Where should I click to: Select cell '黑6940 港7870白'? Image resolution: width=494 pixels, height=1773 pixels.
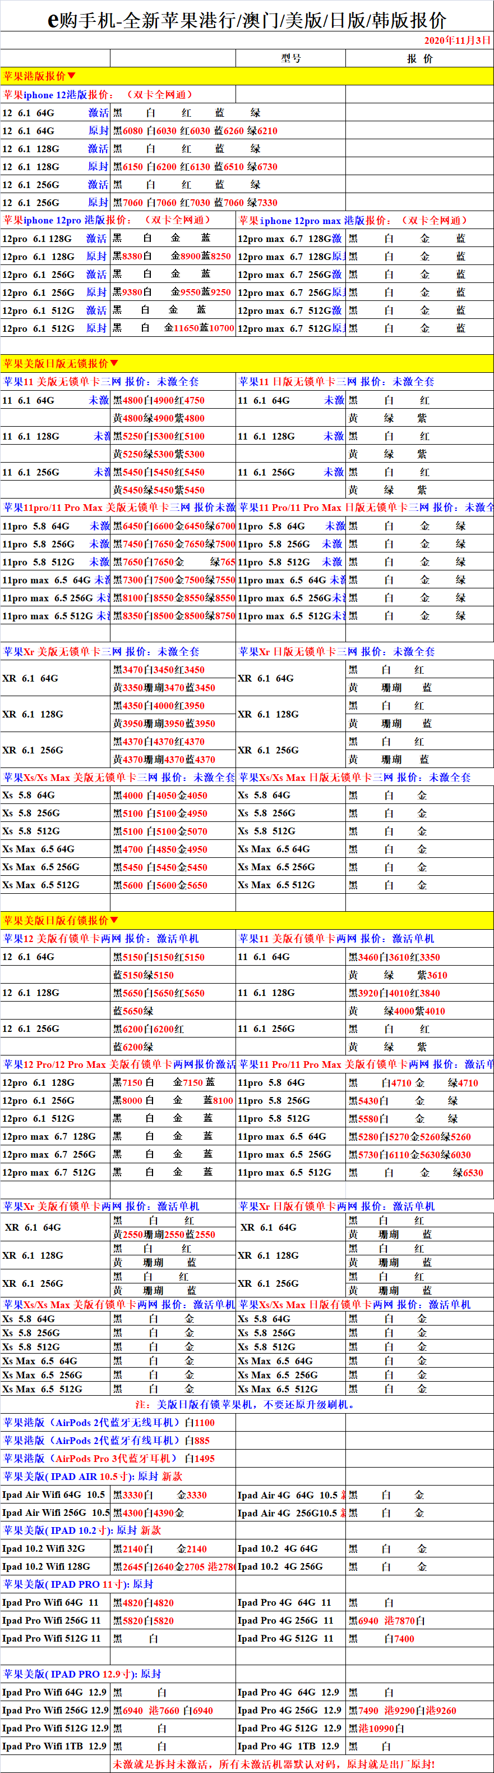(419, 1620)
